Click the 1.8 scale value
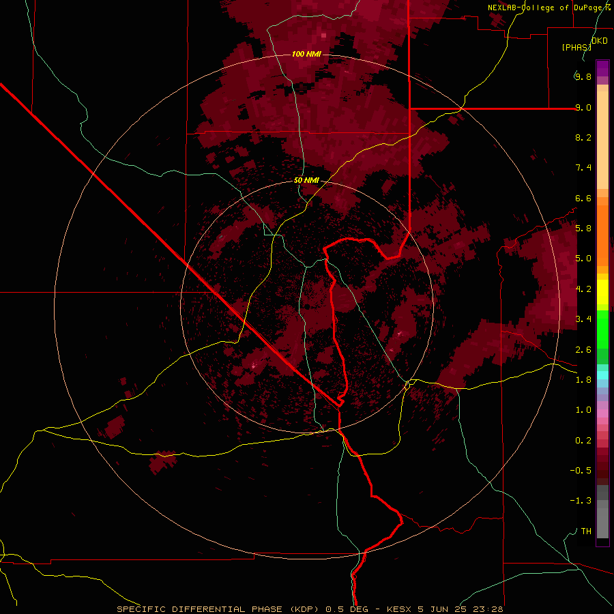Viewport: 614px width, 614px height. [x=583, y=380]
